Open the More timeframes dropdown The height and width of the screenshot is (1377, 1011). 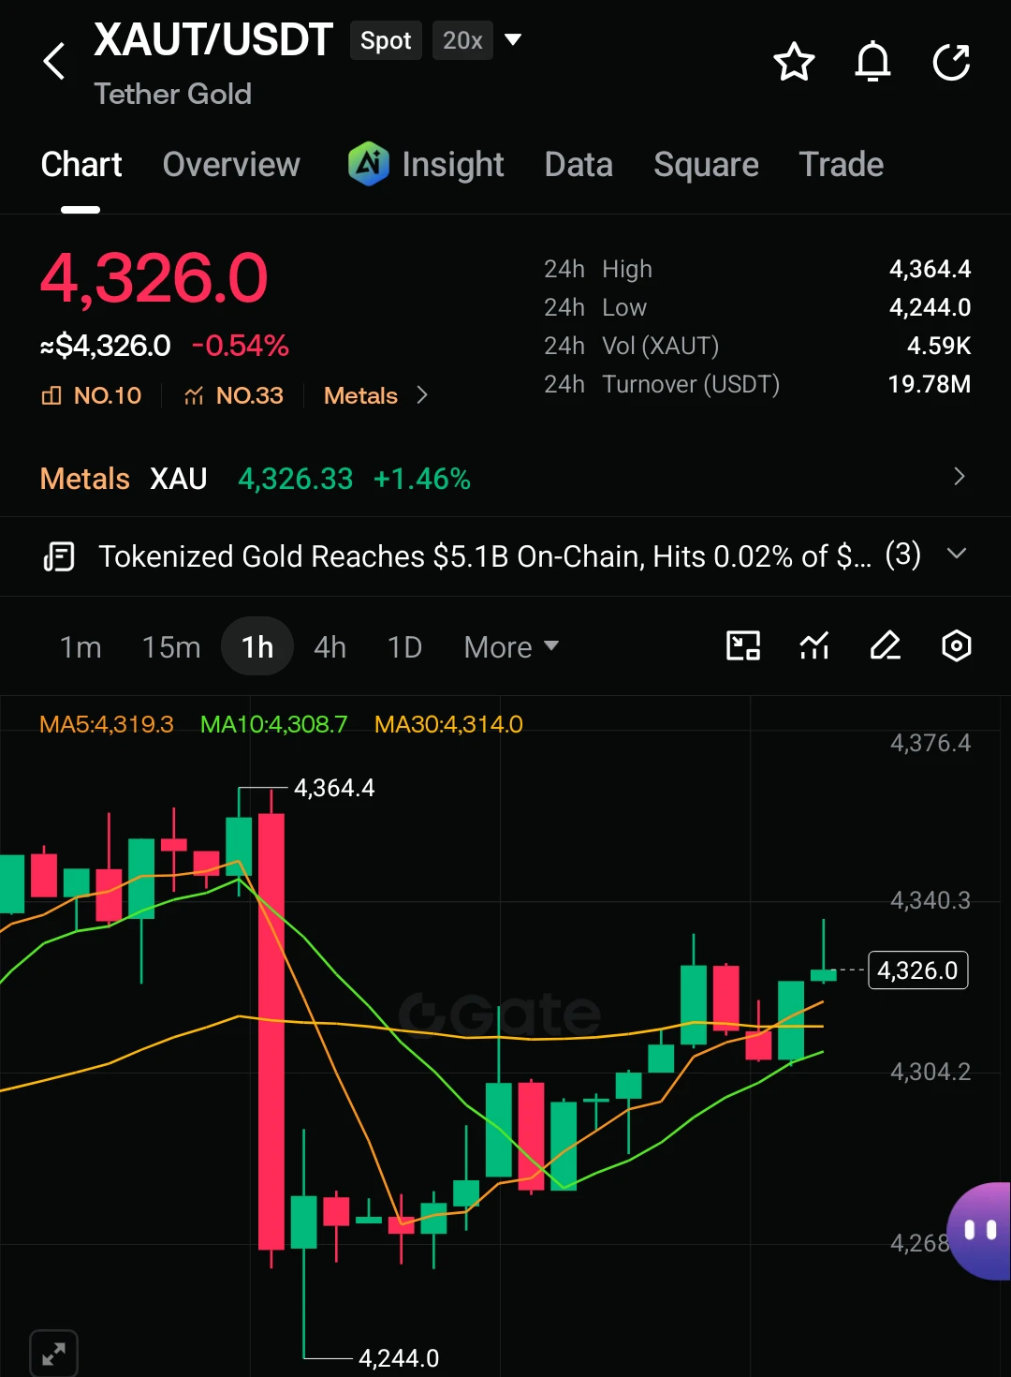pyautogui.click(x=511, y=647)
